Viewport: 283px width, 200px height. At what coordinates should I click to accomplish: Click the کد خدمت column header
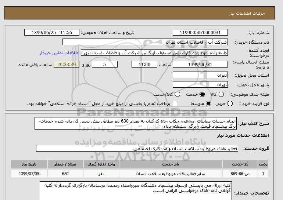pyautogui.click(x=240, y=164)
